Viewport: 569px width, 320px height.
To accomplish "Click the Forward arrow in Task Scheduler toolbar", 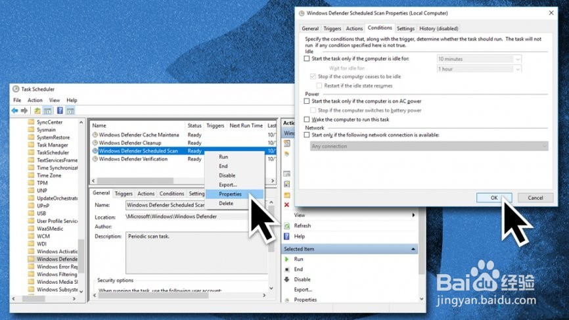I will tap(24, 110).
